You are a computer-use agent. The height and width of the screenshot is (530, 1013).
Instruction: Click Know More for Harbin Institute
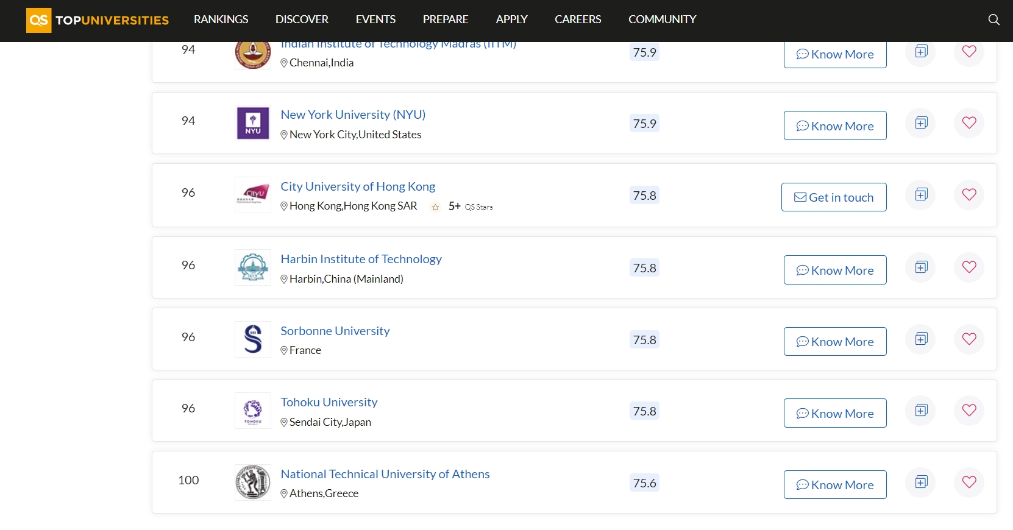pos(835,270)
